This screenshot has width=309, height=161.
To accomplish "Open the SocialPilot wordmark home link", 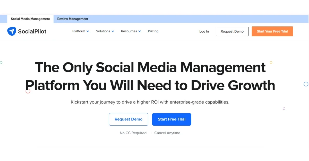I will (x=32, y=32).
